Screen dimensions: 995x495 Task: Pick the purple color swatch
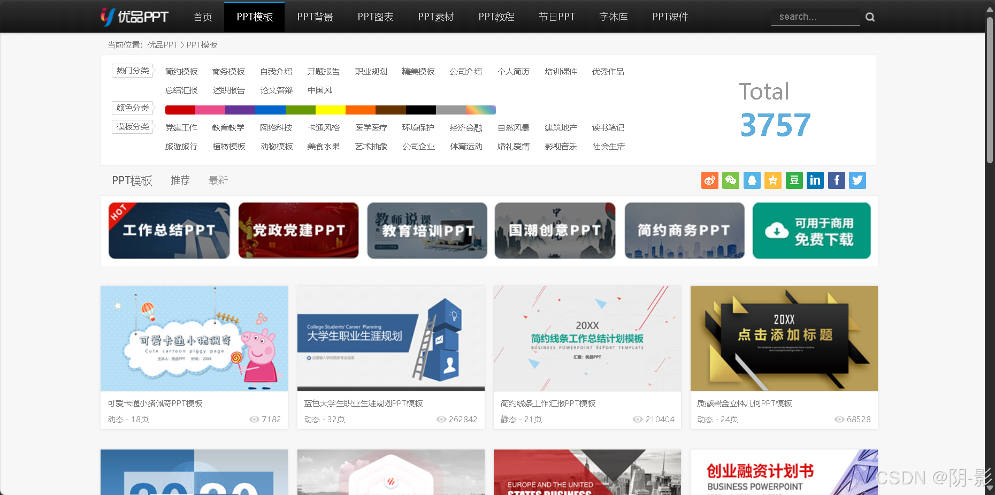[240, 110]
